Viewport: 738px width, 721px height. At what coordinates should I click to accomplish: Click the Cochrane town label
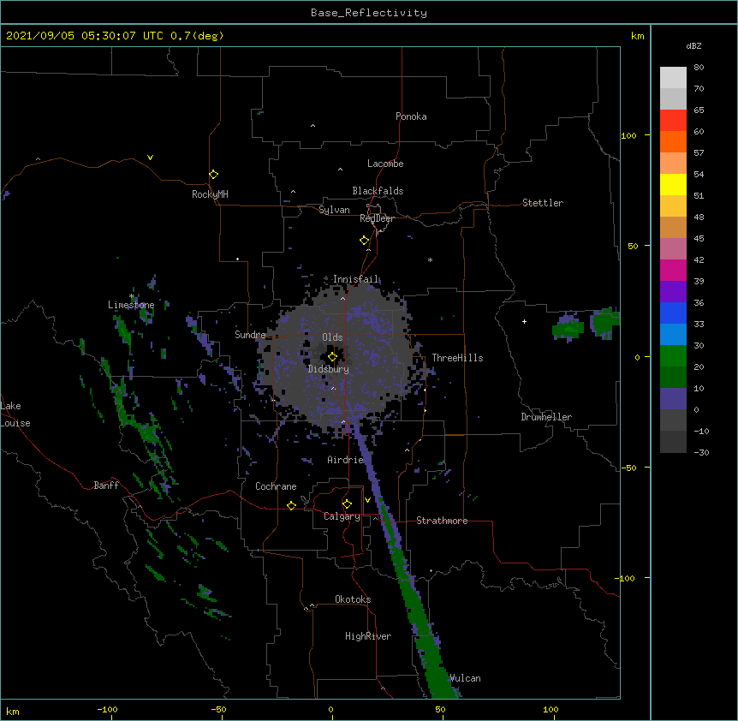coord(276,486)
